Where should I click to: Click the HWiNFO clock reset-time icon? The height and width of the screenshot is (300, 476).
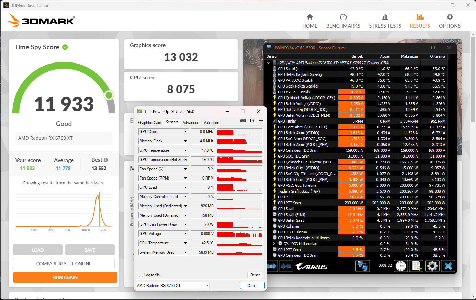pos(401,266)
